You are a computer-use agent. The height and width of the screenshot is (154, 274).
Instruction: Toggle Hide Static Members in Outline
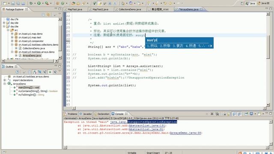click(x=45, y=72)
